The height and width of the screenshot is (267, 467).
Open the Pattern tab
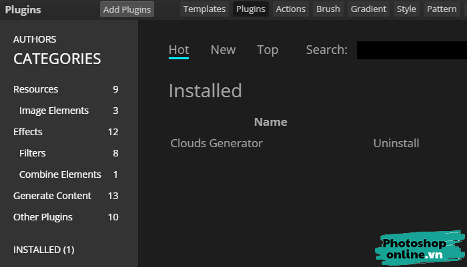tap(441, 9)
